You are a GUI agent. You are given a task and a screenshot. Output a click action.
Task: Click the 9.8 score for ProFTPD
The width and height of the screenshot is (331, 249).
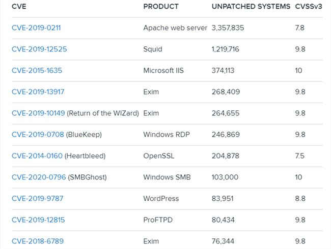click(x=300, y=220)
